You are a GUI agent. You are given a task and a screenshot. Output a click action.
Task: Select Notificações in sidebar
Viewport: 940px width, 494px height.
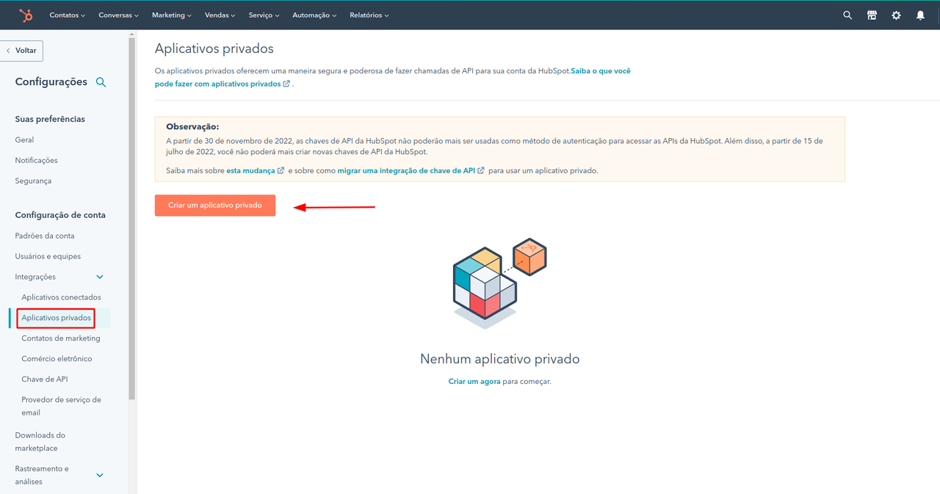tap(36, 160)
